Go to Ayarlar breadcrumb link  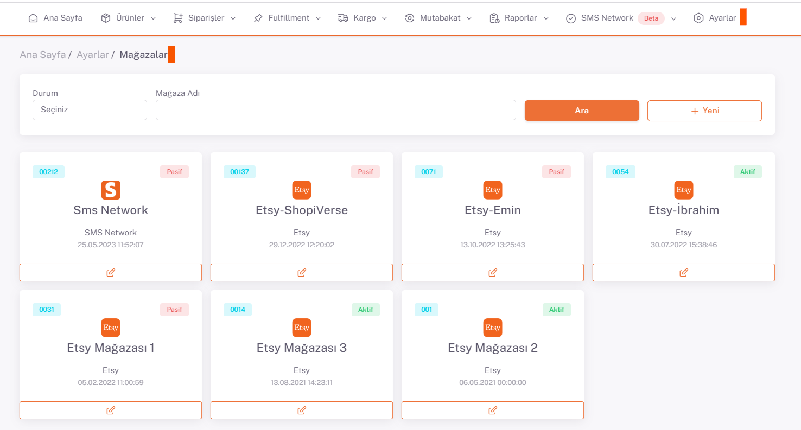(92, 55)
